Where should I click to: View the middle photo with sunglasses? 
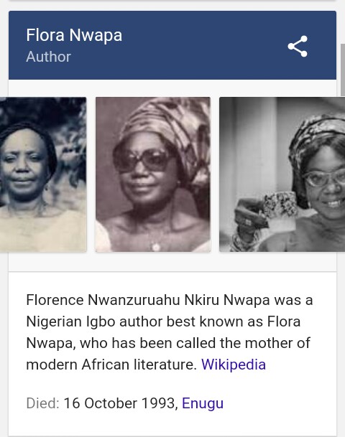click(153, 174)
